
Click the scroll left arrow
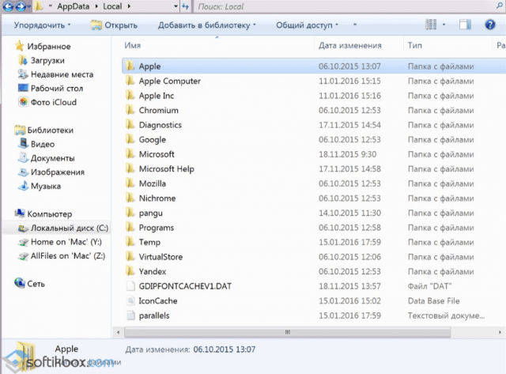click(118, 332)
